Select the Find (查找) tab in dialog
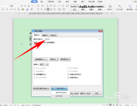 (x=37, y=35)
